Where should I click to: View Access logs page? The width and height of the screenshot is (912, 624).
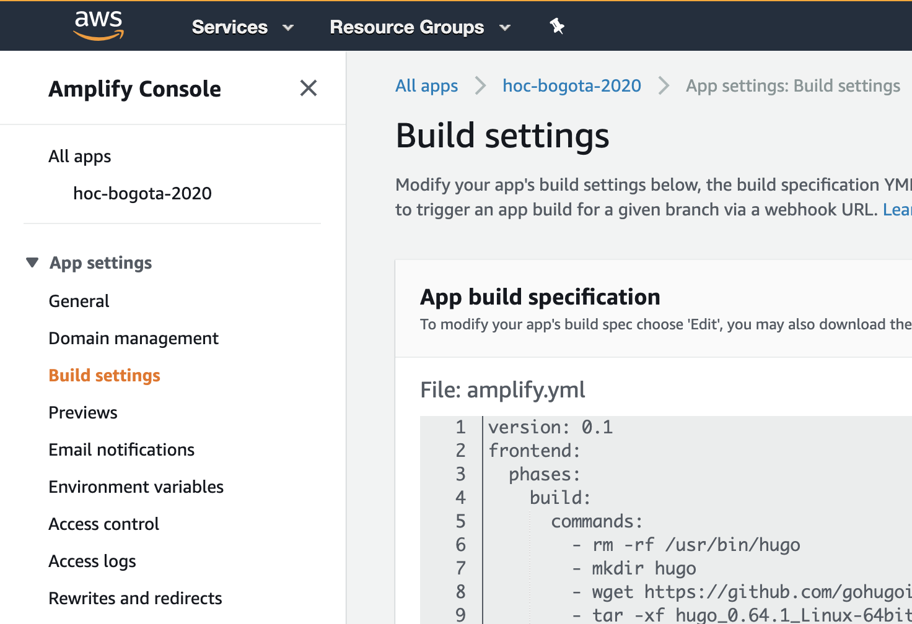click(x=92, y=561)
